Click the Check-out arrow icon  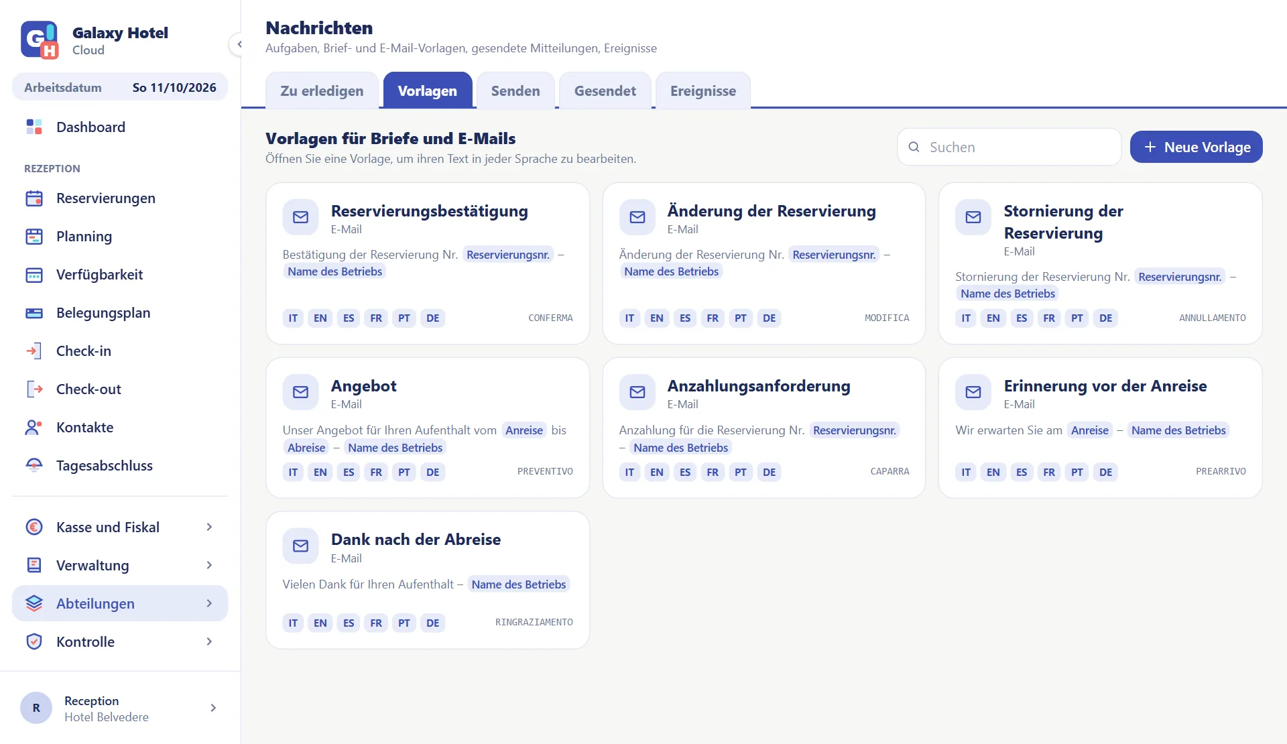coord(34,389)
